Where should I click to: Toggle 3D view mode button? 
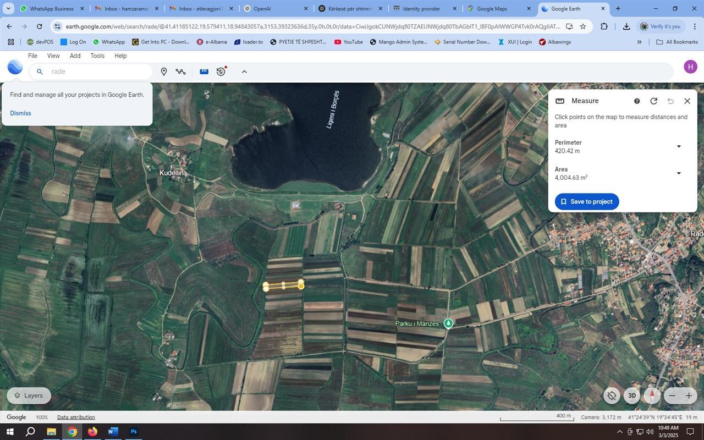tap(632, 395)
